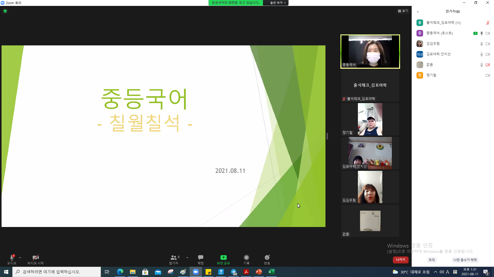Screen dimensions: 494x277
Task: Click microphone icon for 김포야학 안지선
Action: tap(482, 54)
